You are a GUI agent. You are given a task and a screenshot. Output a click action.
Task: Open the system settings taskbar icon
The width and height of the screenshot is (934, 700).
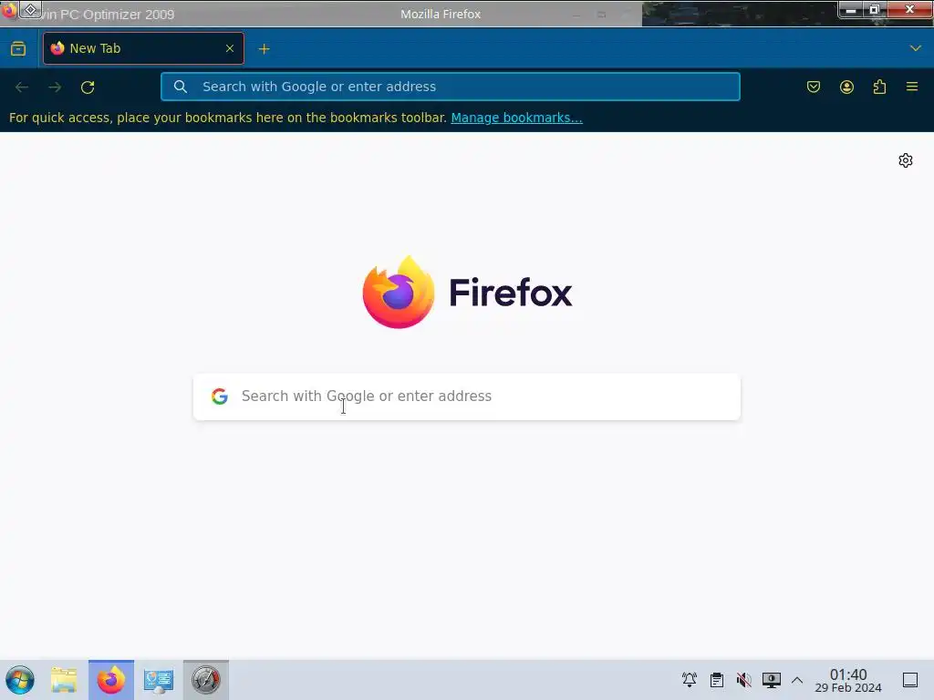(x=159, y=680)
